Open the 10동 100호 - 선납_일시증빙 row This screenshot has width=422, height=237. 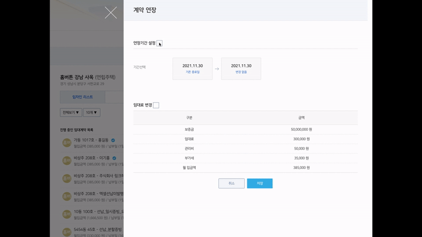pos(92,214)
